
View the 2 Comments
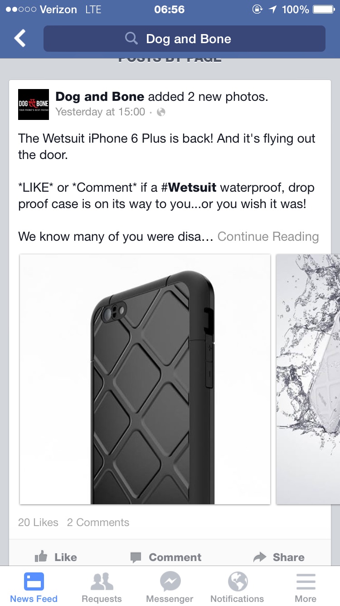pos(98,522)
